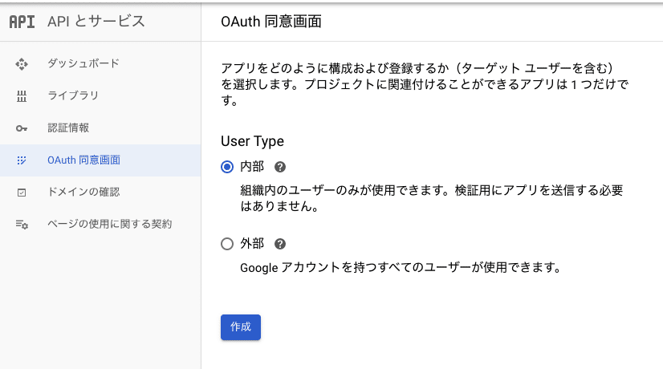
Task: Open ページの使用に関する契約 menu item
Action: pyautogui.click(x=109, y=224)
